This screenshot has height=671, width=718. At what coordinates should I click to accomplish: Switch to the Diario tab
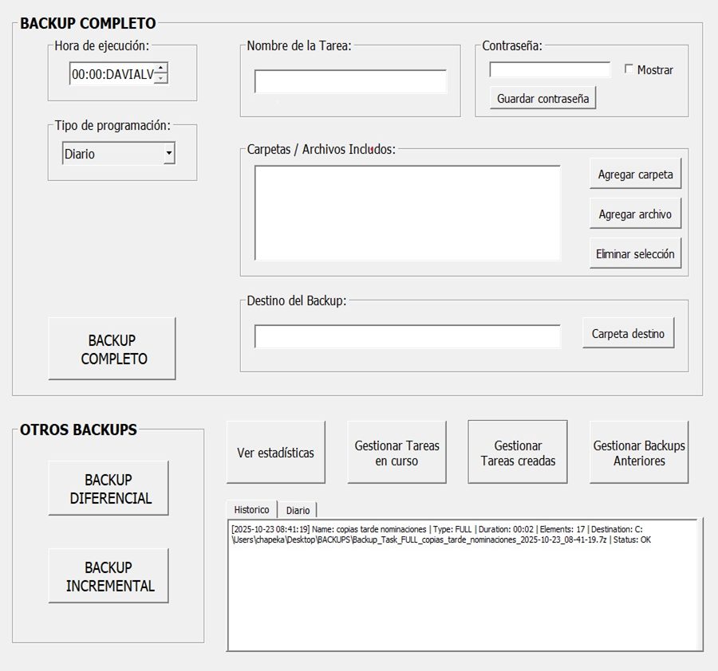(x=298, y=510)
